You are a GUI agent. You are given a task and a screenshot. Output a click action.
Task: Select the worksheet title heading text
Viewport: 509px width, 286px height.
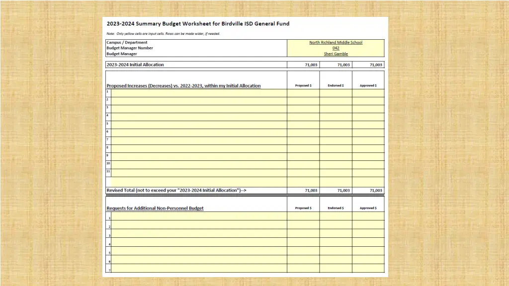click(x=198, y=24)
